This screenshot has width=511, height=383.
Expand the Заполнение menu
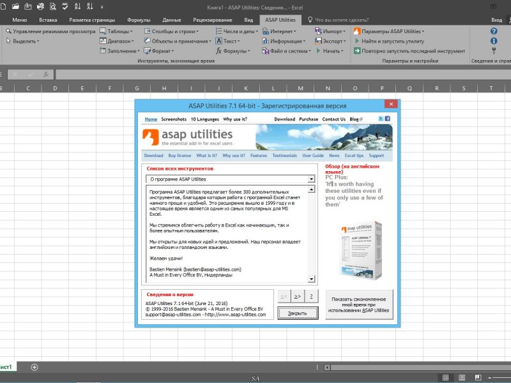119,51
